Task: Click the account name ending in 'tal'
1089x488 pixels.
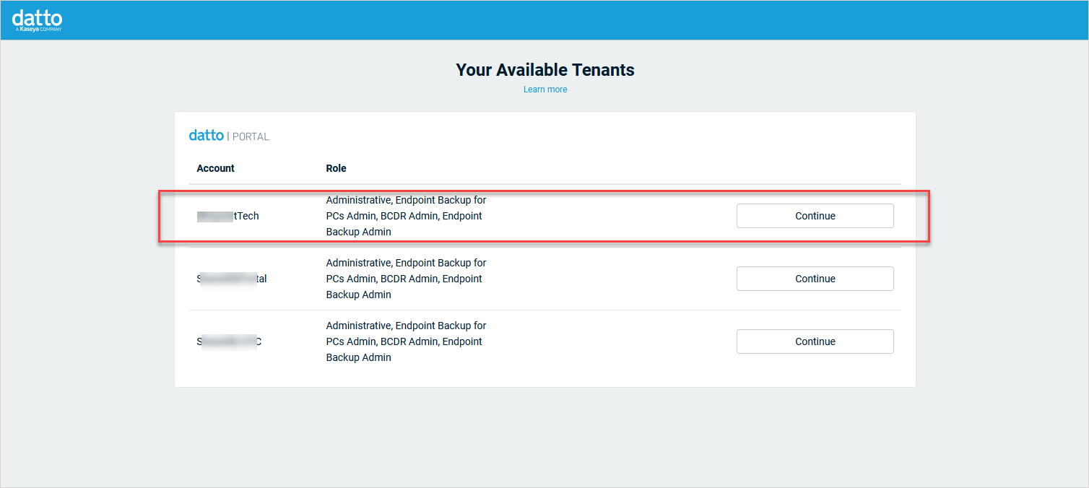Action: click(231, 279)
